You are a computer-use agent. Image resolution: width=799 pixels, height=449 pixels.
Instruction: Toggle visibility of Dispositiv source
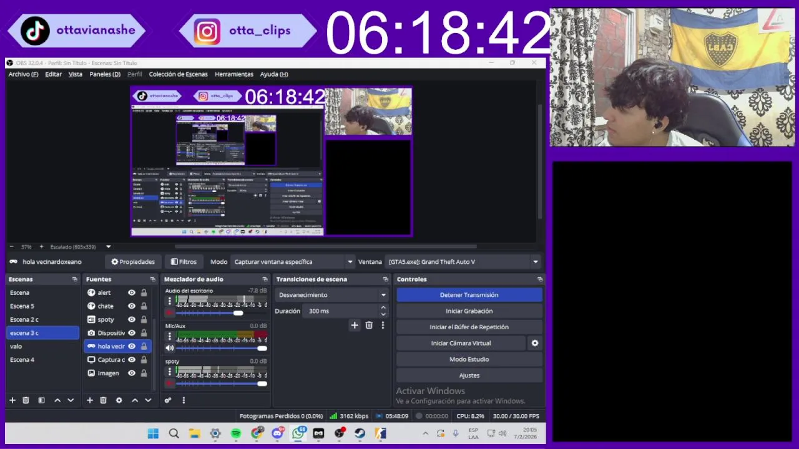[x=132, y=333]
